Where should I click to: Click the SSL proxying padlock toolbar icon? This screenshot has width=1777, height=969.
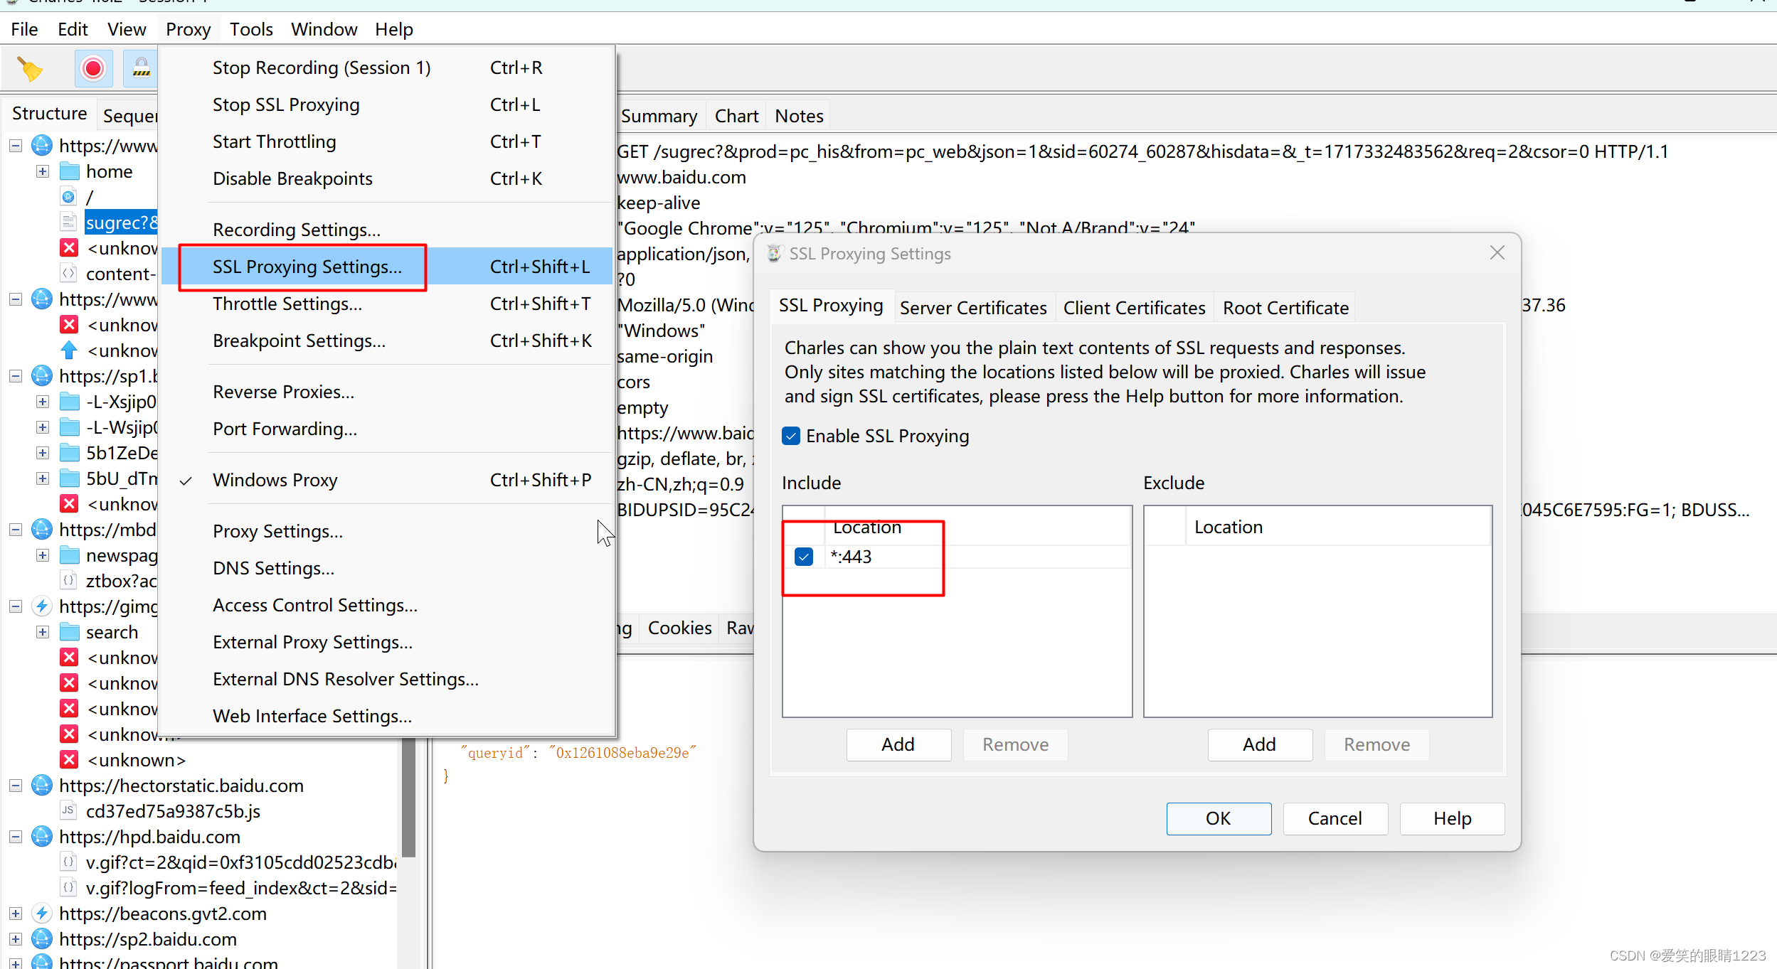pos(141,69)
